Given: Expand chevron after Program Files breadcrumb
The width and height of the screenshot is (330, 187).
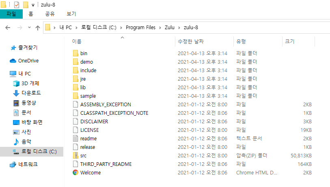Looking at the screenshot, I should click(160, 28).
